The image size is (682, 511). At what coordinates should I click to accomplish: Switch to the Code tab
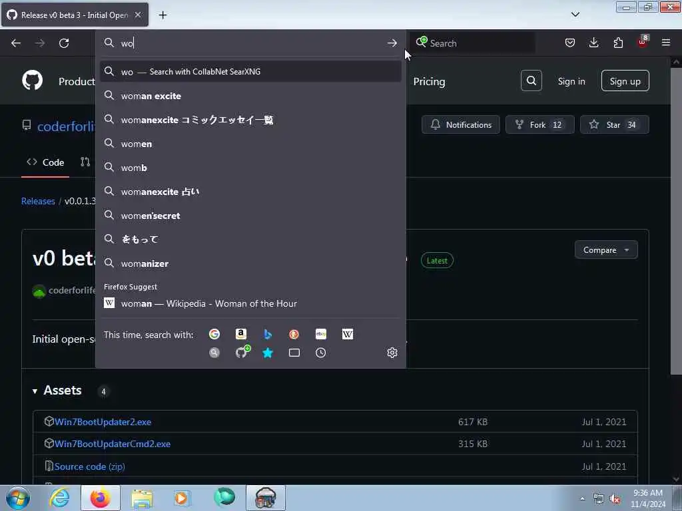click(x=45, y=162)
